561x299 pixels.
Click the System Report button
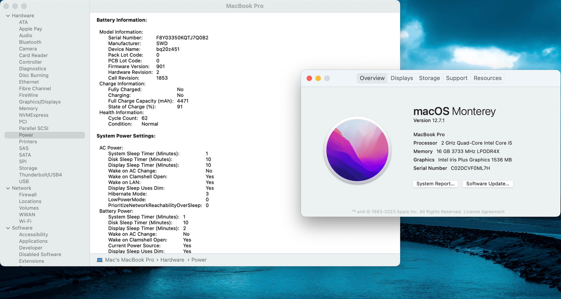436,184
